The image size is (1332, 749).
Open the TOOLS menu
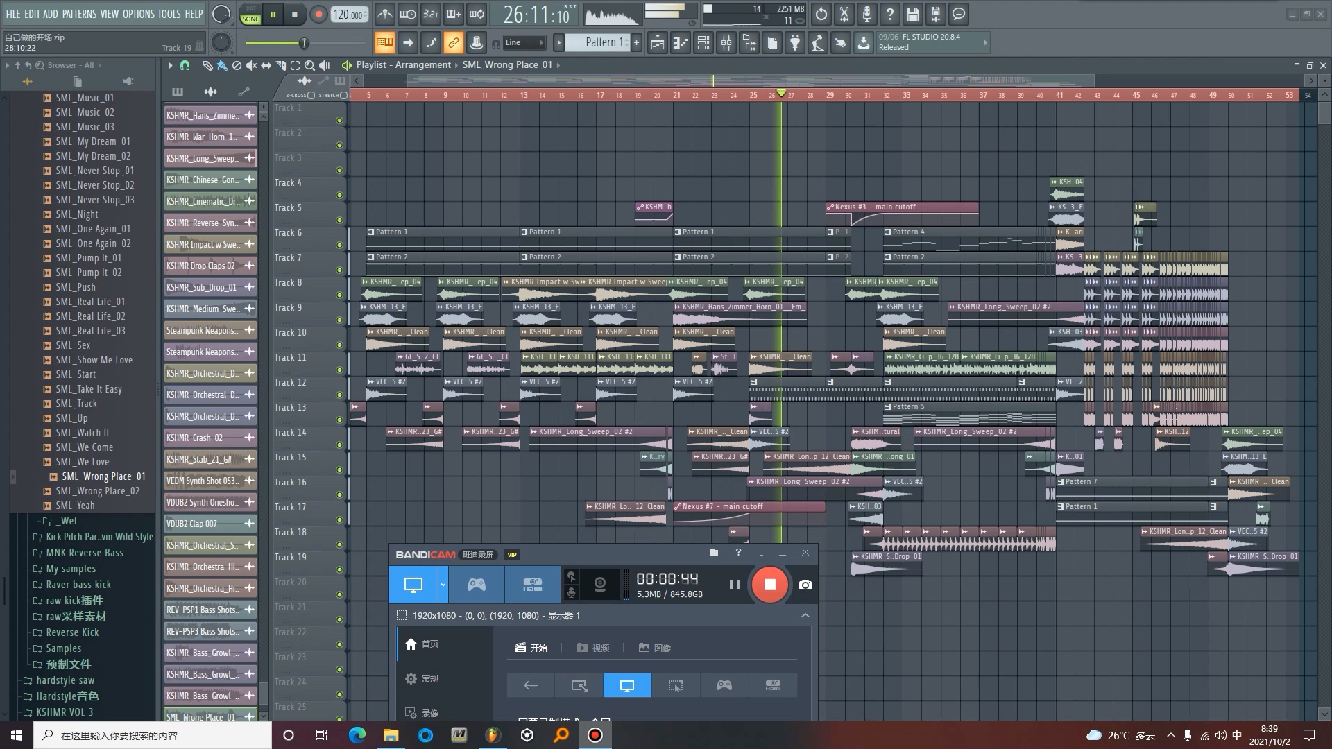(x=169, y=14)
